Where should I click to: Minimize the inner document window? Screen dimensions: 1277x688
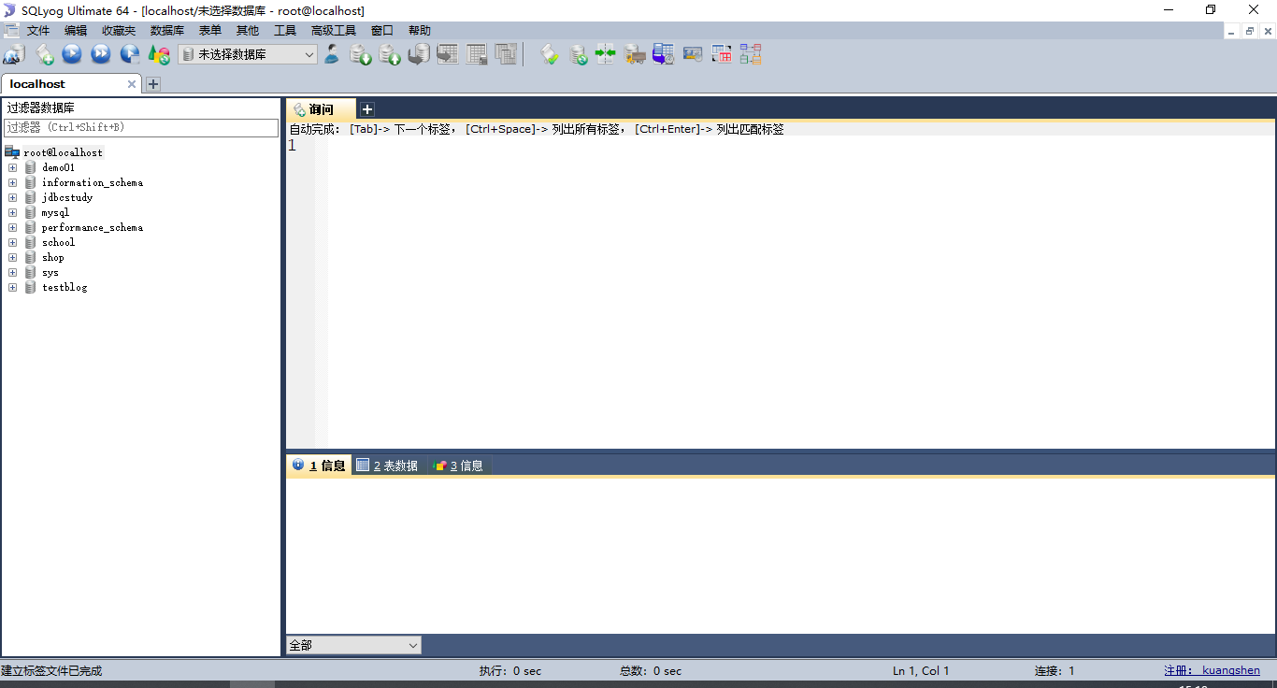point(1232,31)
